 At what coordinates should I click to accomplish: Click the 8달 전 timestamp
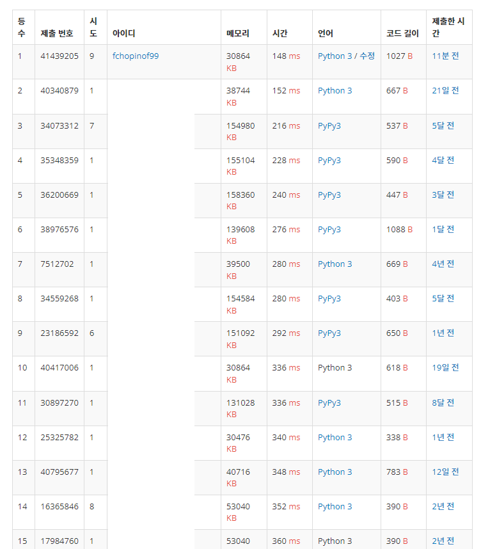pos(443,403)
